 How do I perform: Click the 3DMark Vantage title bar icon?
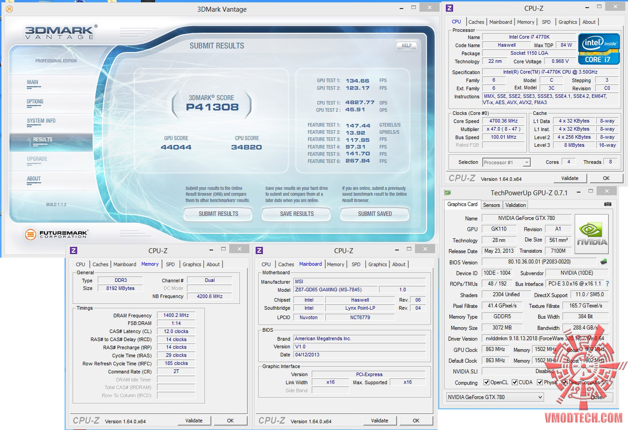(9, 9)
